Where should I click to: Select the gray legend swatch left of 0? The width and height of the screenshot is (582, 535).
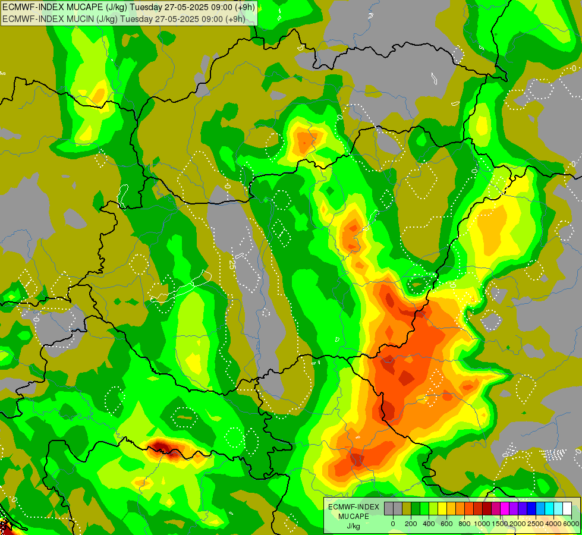[x=389, y=508]
